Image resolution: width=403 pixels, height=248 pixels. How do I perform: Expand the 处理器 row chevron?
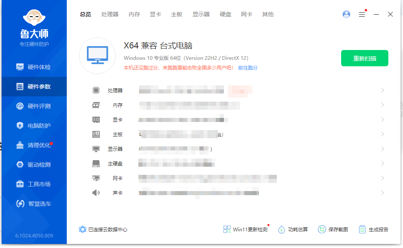[382, 90]
